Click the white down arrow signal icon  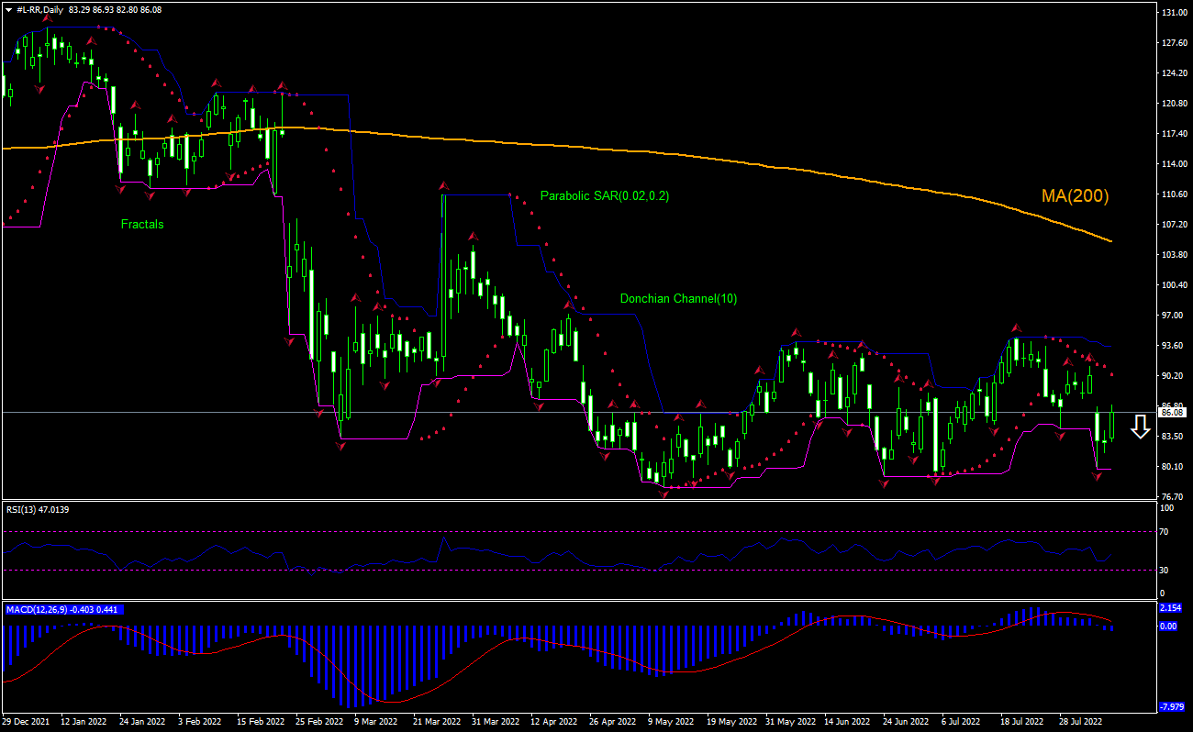tap(1140, 427)
